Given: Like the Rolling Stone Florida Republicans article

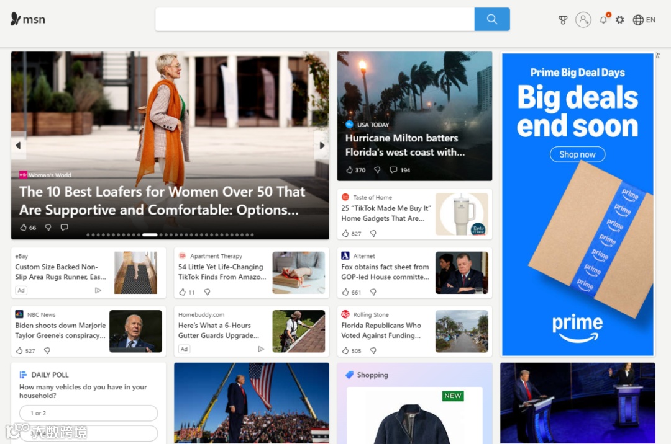Looking at the screenshot, I should point(351,350).
